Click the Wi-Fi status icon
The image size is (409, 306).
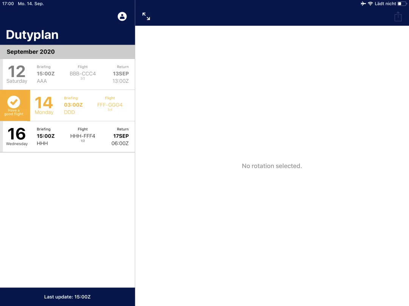(370, 4)
